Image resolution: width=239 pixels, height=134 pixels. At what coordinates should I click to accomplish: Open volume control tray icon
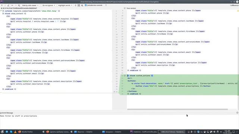(x=214, y=132)
